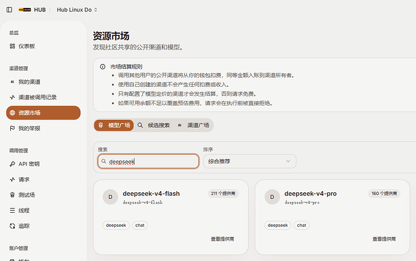
Task: Toggle the sidebar panel icon
Action: (9, 10)
